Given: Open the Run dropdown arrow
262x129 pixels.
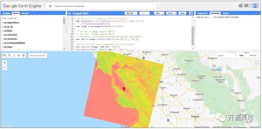Looking at the screenshot, I should coord(163,13).
